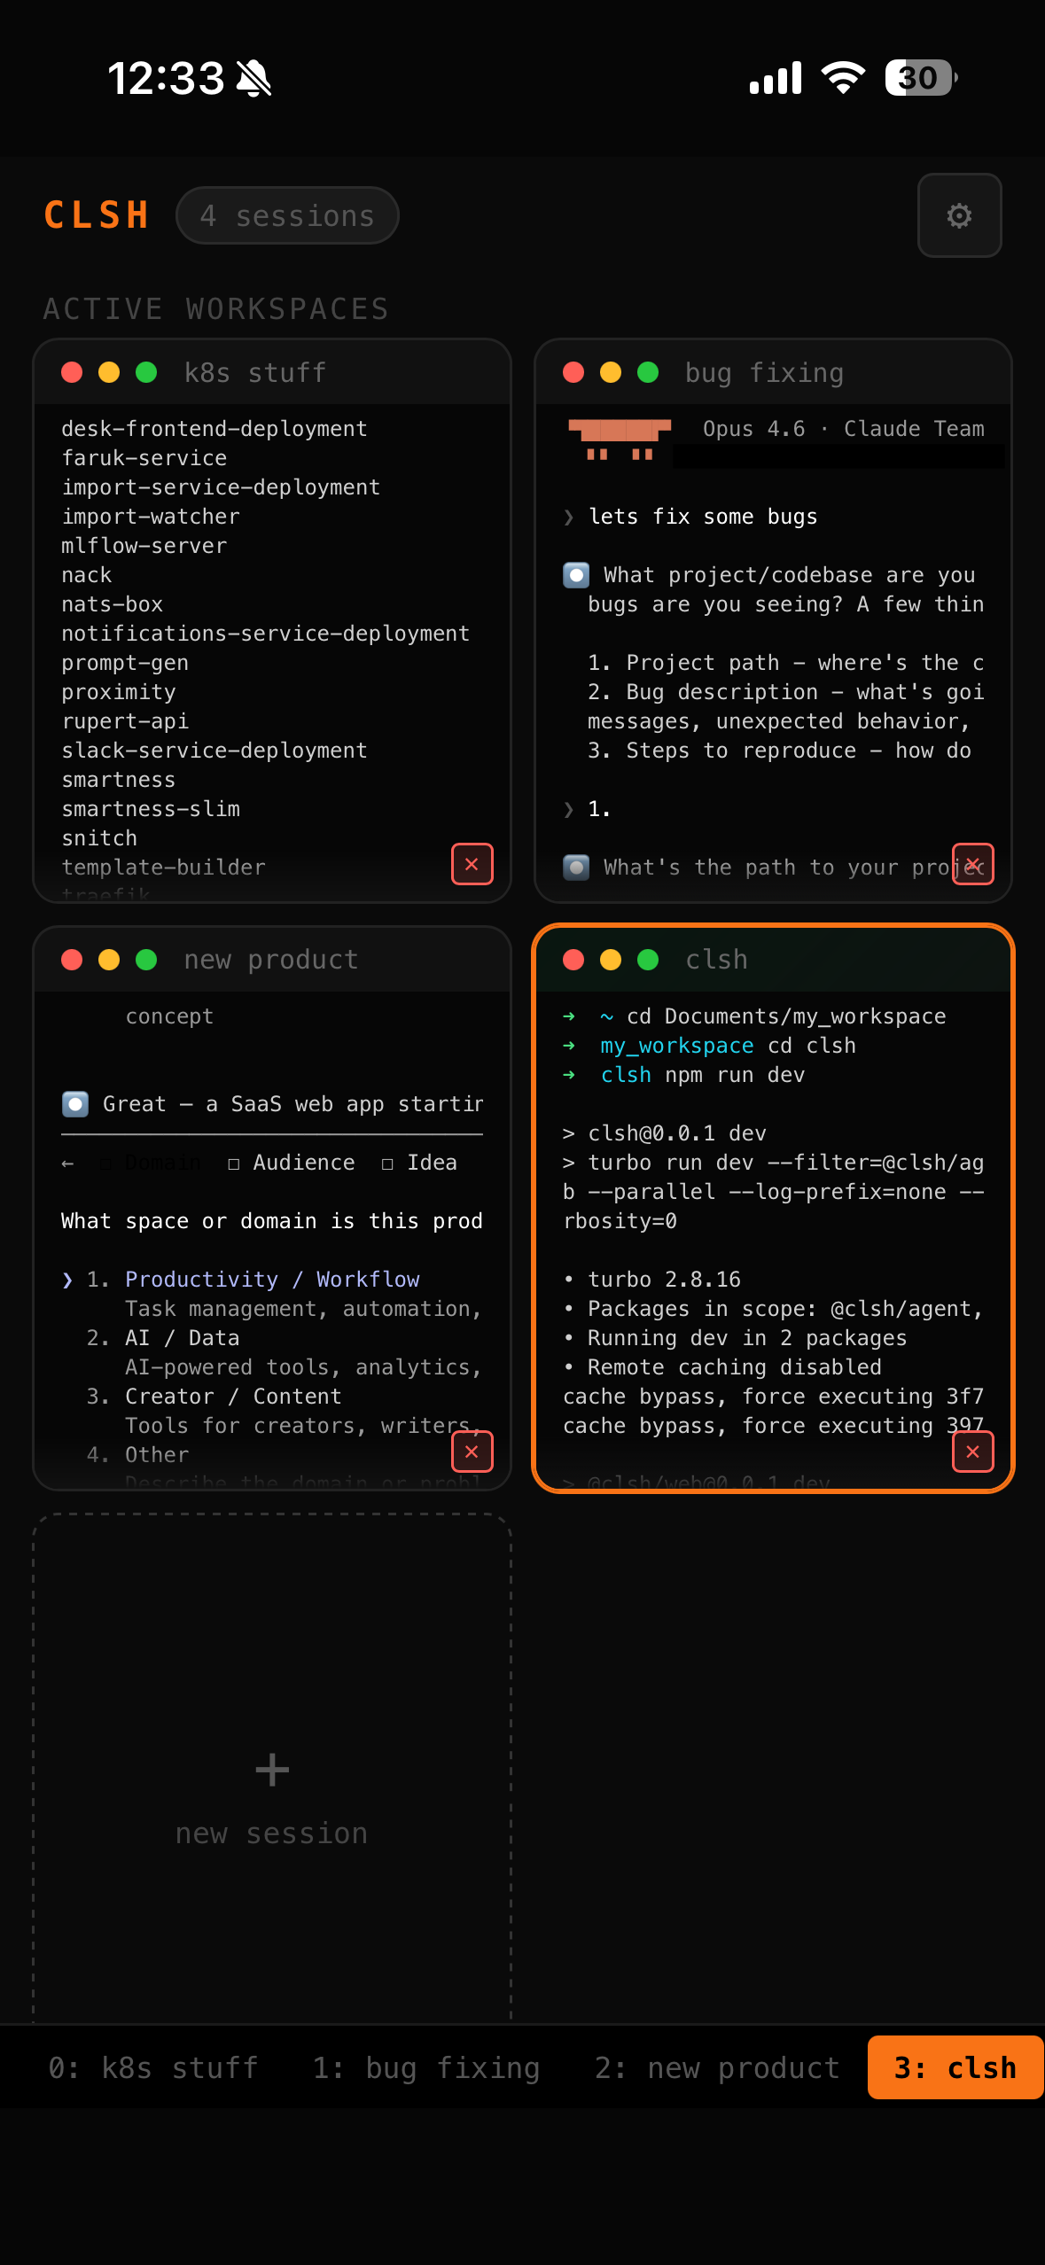The image size is (1045, 2265).
Task: Tap the 'new session' label
Action: coord(271,1833)
